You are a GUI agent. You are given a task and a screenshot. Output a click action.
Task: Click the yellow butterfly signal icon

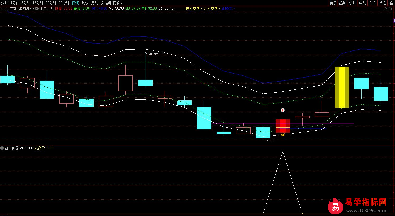[282, 135]
